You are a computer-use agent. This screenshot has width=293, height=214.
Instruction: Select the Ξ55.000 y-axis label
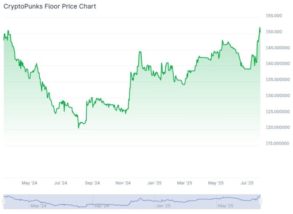(x=274, y=16)
